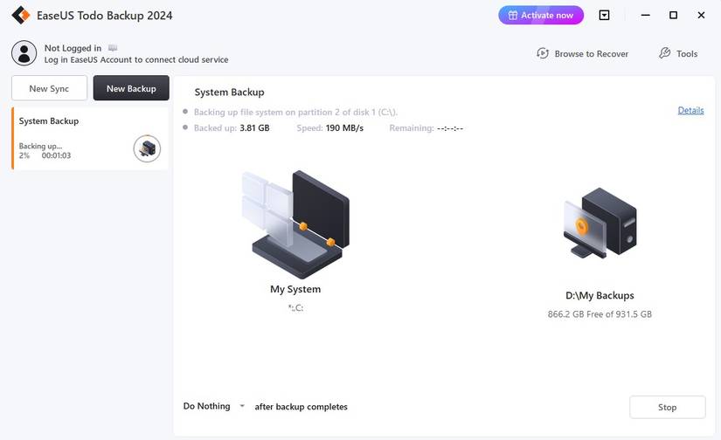721x440 pixels.
Task: Click the Tools wrench icon
Action: (x=664, y=53)
